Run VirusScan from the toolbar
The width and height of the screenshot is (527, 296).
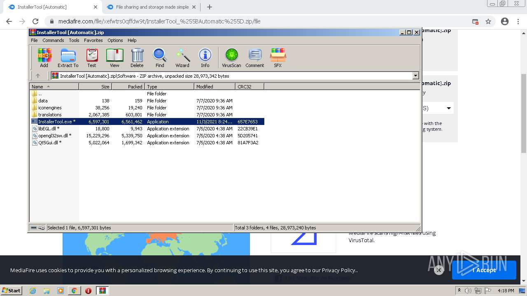(x=231, y=58)
